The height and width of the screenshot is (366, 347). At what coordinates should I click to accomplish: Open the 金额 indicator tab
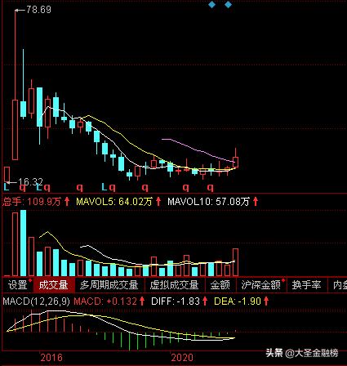click(220, 285)
